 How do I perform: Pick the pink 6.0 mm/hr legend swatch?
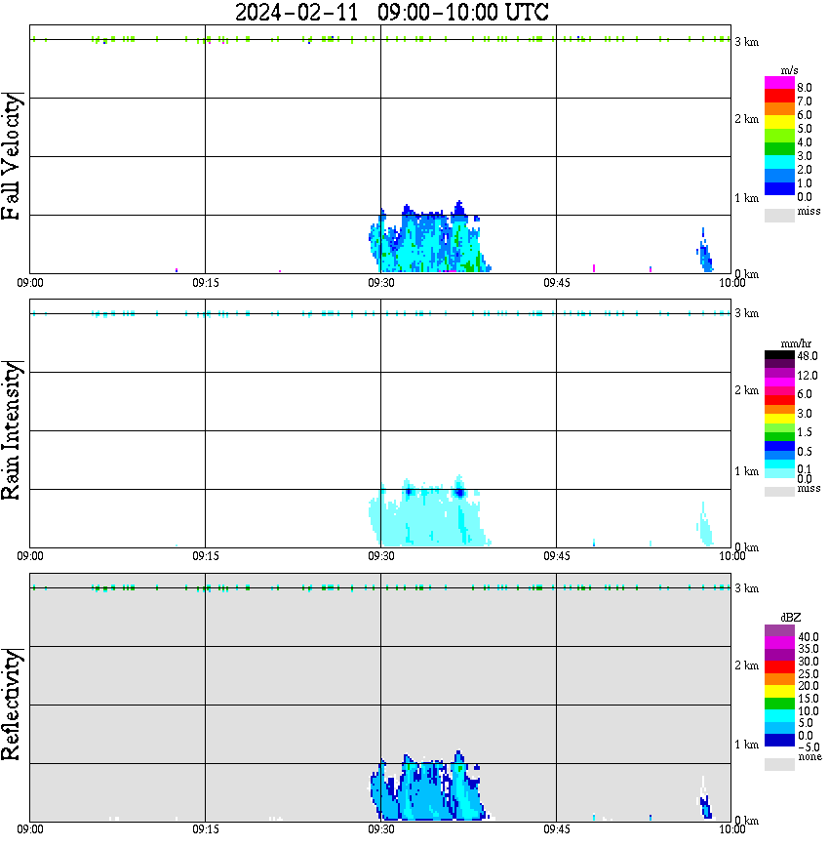(779, 391)
